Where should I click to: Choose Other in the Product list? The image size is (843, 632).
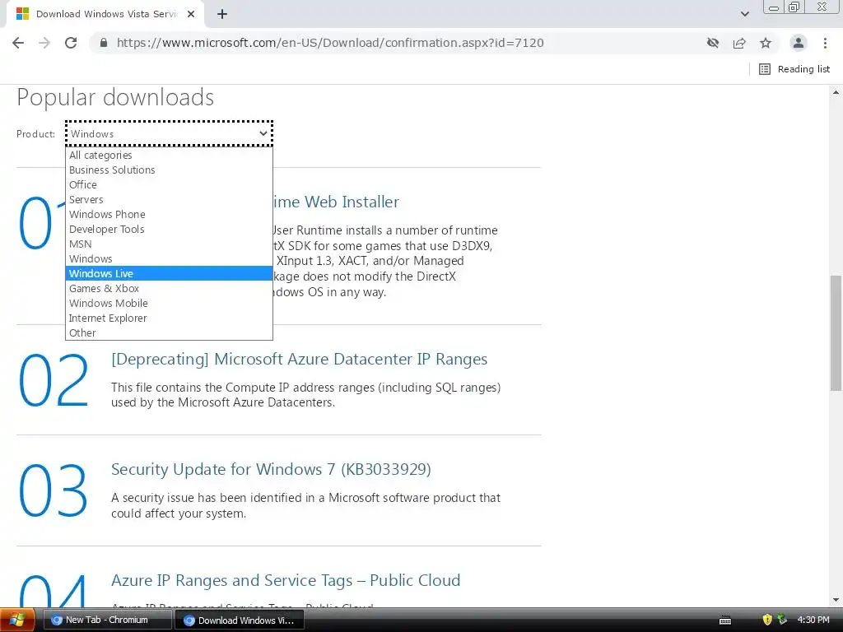169,332
